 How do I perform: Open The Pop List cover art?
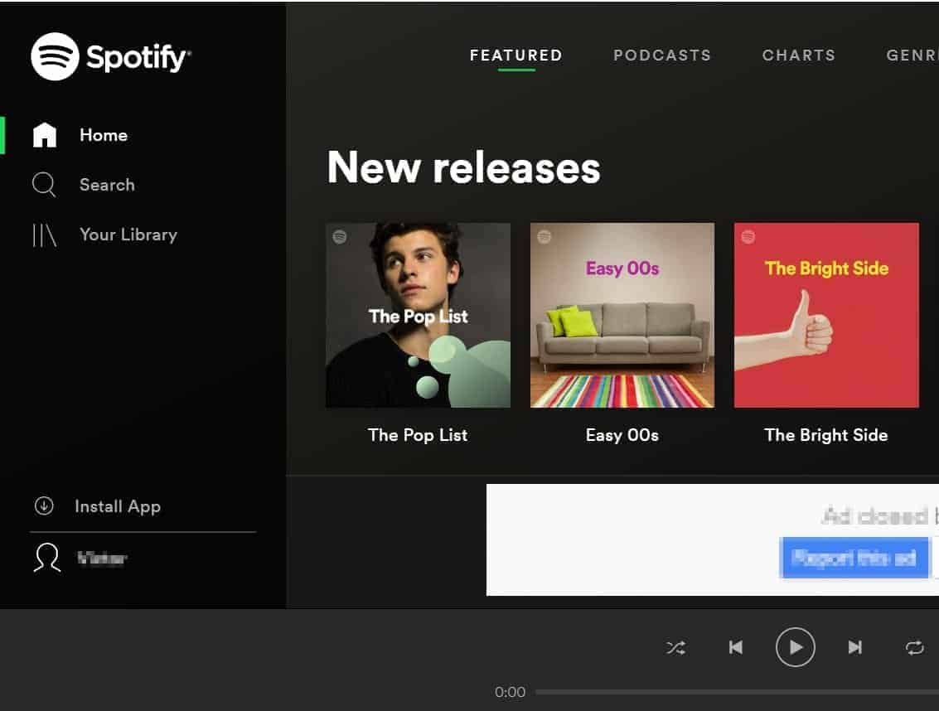pyautogui.click(x=418, y=315)
